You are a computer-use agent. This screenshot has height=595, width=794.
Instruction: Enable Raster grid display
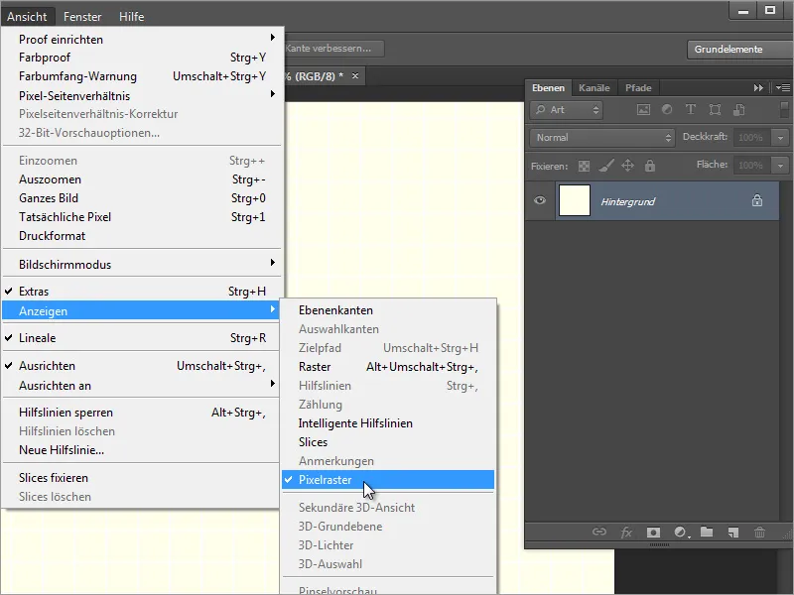click(388, 367)
